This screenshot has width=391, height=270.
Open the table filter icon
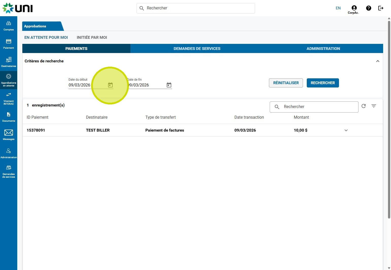(374, 106)
